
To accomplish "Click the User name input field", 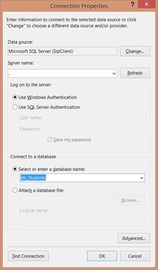I will tap(96, 118).
